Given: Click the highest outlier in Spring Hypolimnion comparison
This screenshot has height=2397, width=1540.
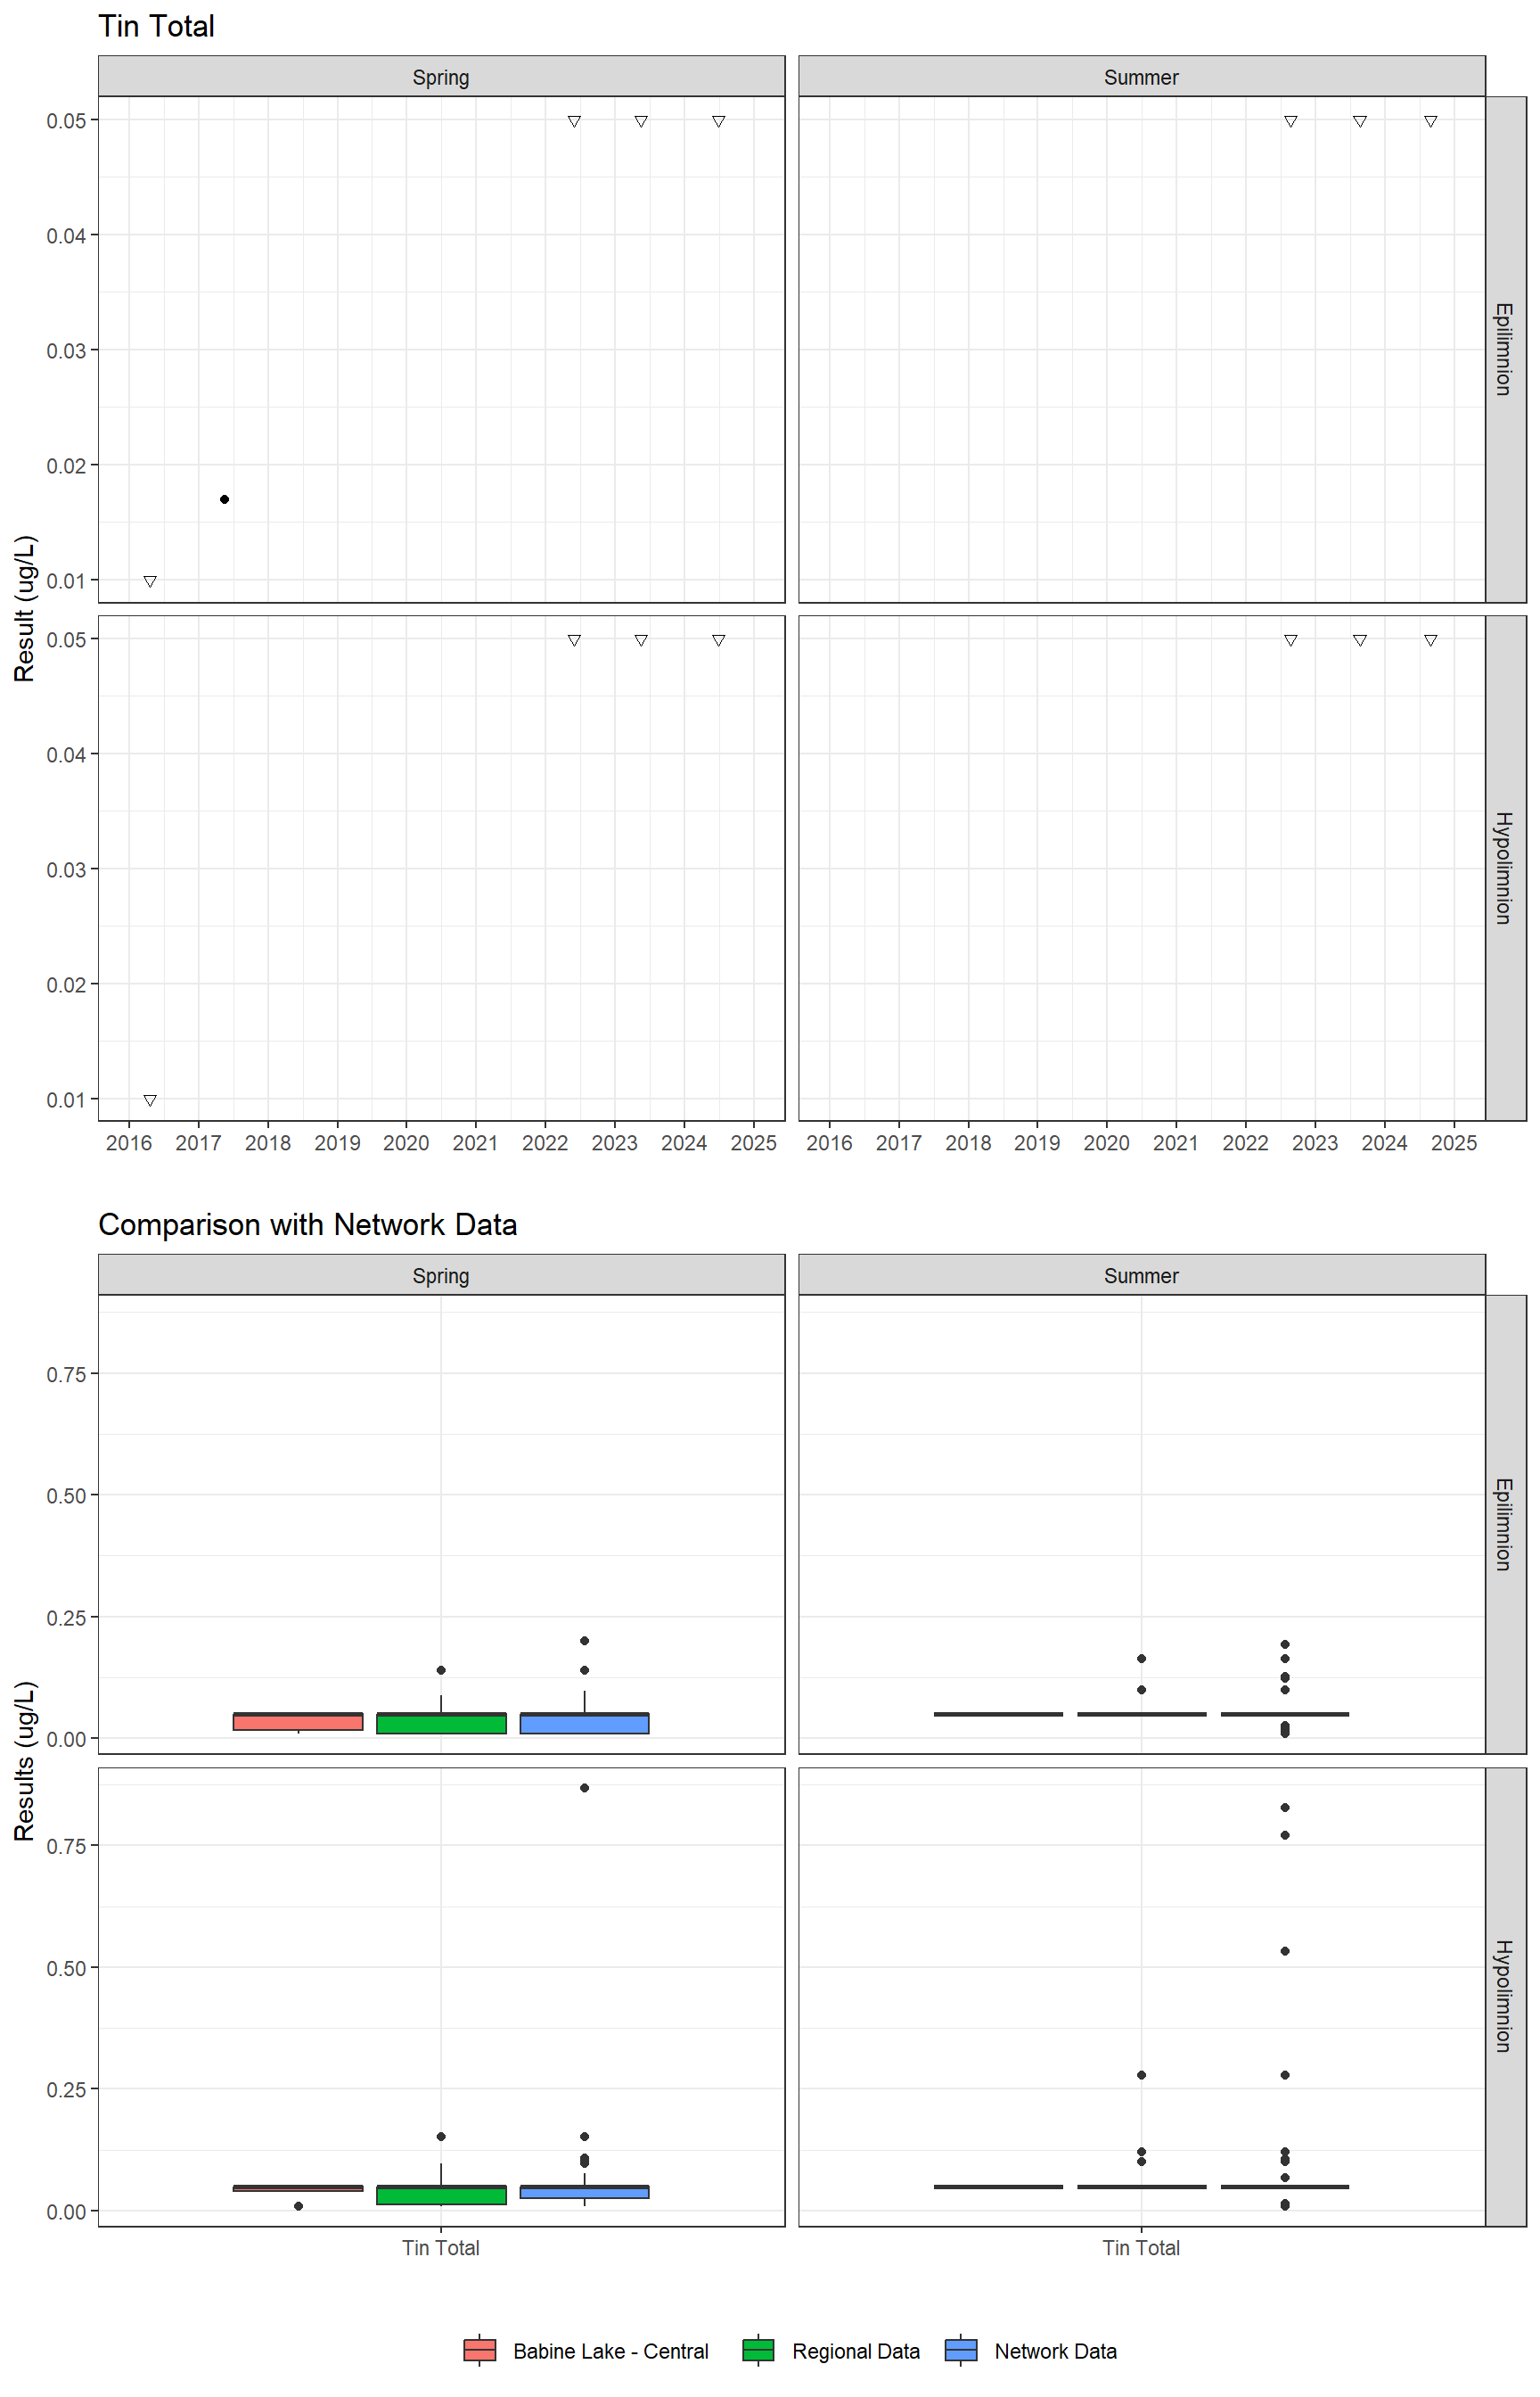Looking at the screenshot, I should pyautogui.click(x=585, y=1788).
